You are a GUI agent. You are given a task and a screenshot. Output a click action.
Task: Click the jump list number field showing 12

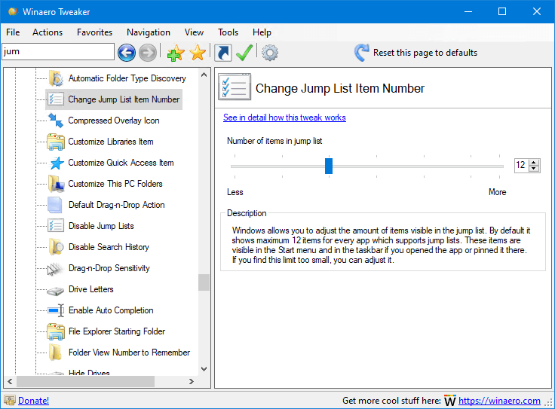[x=522, y=166]
